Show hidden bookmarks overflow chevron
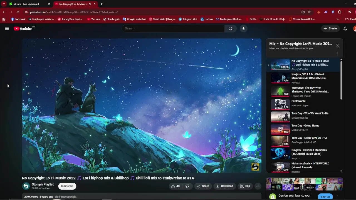The width and height of the screenshot is (356, 200). tap(337, 19)
